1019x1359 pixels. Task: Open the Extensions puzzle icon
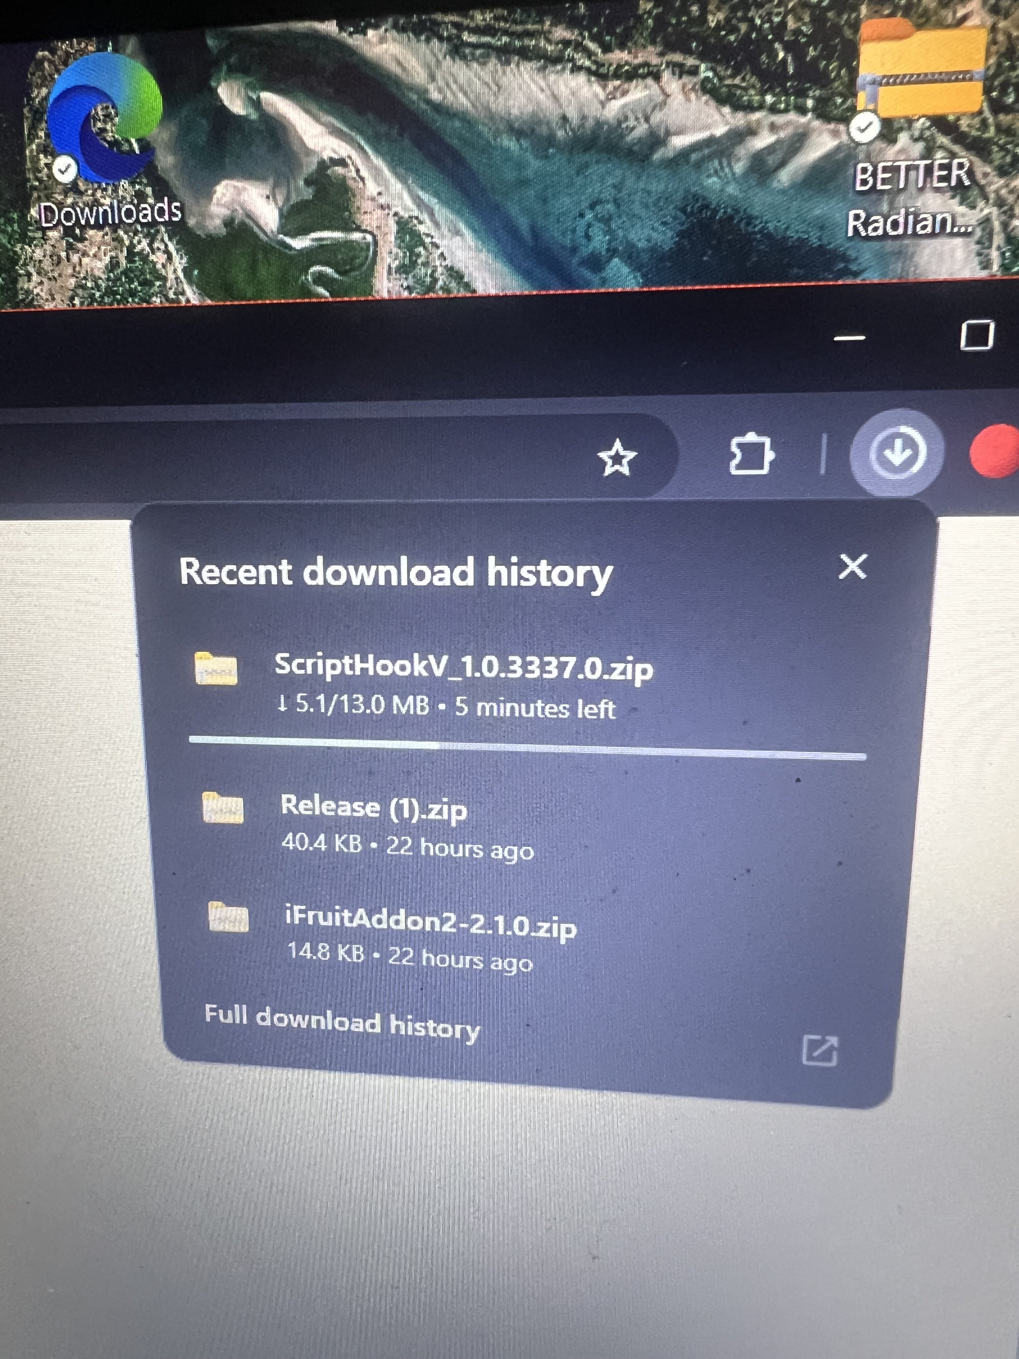click(x=752, y=456)
